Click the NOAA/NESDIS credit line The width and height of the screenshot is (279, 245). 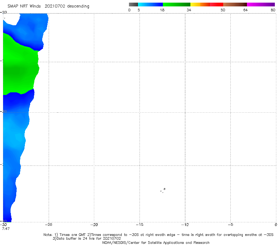click(x=156, y=242)
